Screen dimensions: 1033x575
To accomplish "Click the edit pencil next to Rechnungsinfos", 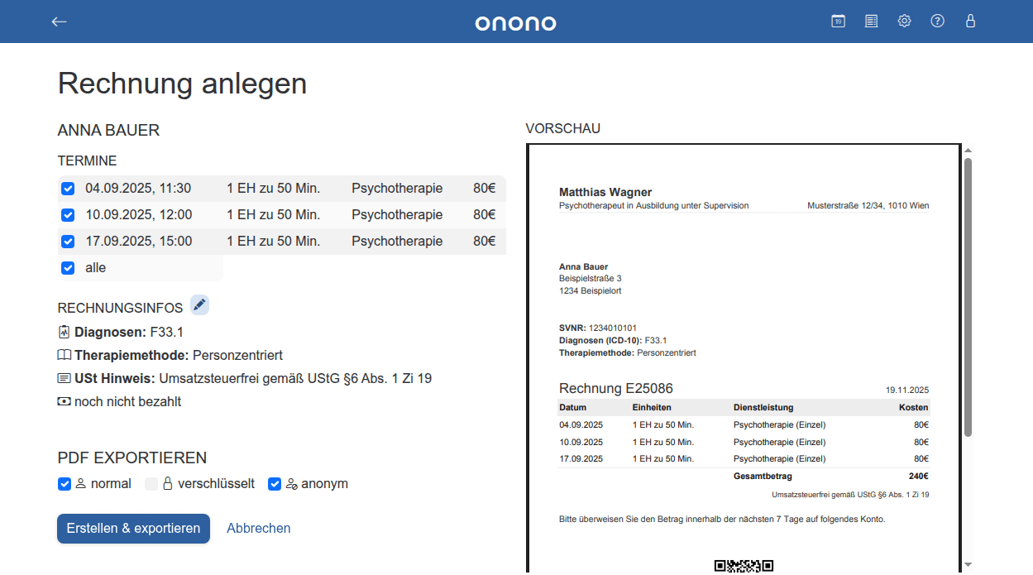I will 199,304.
